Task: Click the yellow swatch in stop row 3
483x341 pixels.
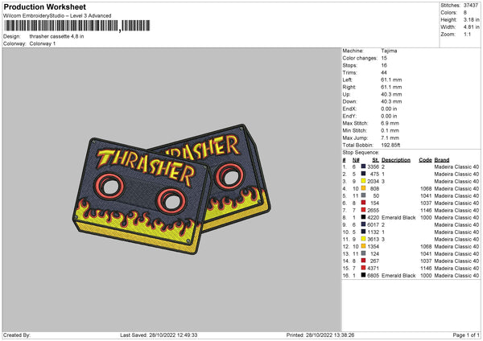Action: point(364,181)
